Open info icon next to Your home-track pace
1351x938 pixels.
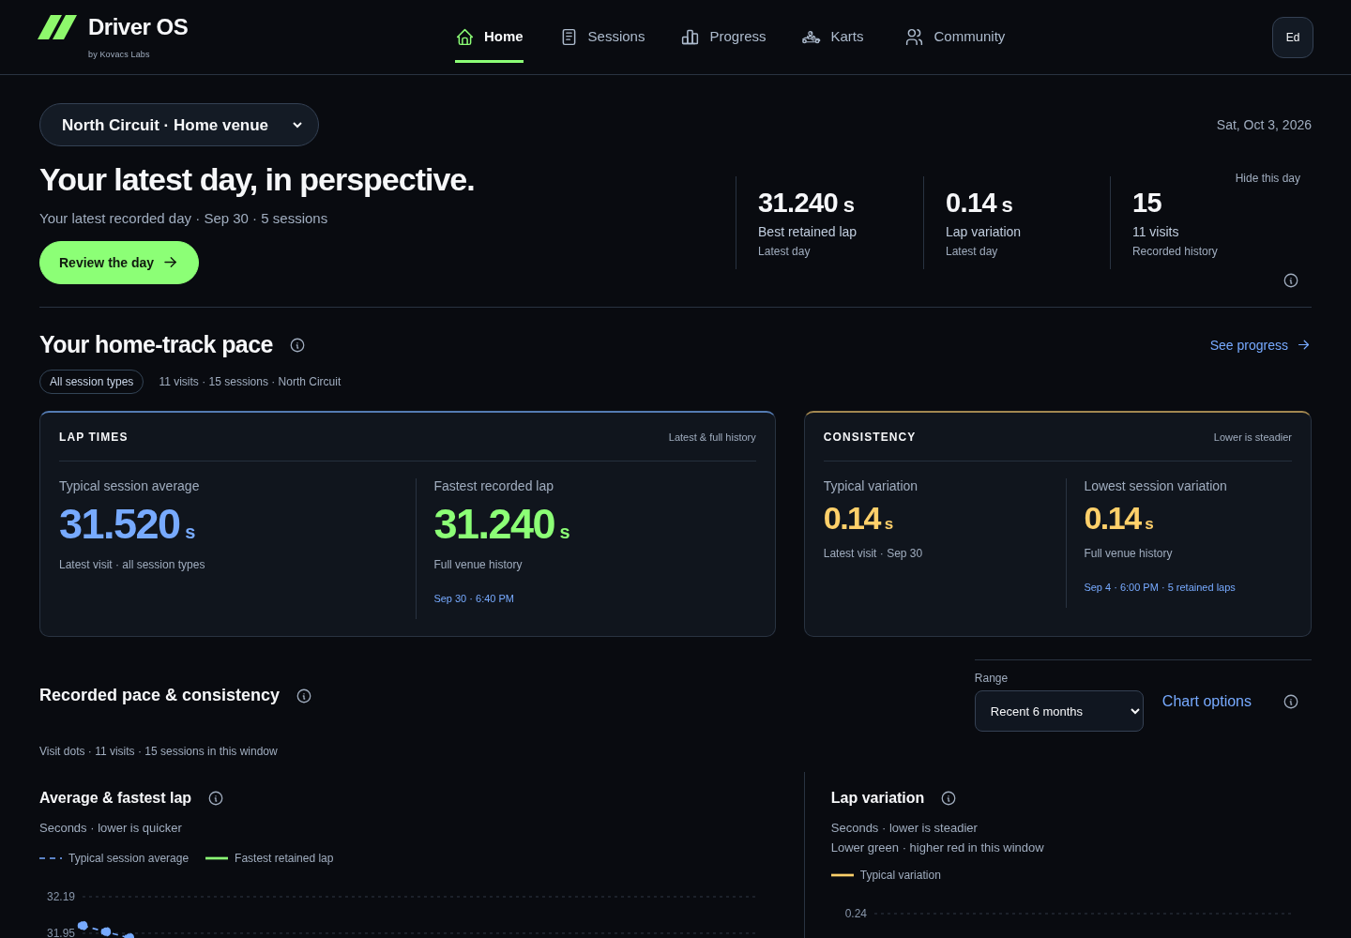coord(297,345)
